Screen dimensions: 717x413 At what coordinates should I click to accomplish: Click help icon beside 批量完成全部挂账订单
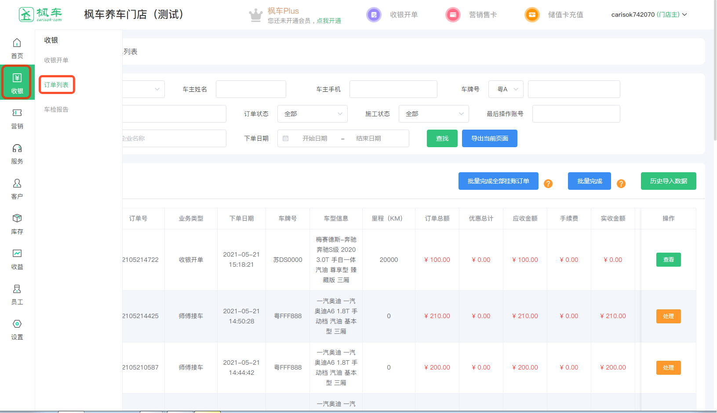pyautogui.click(x=548, y=184)
